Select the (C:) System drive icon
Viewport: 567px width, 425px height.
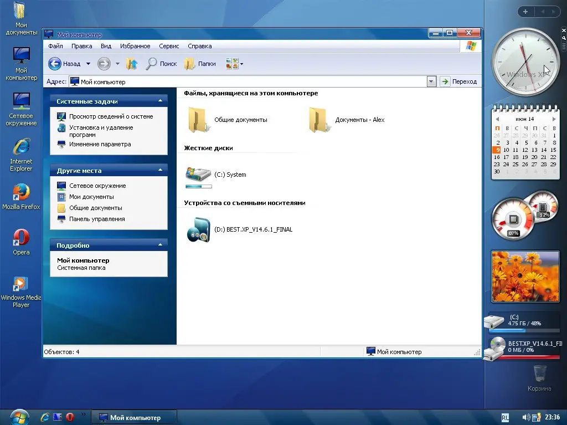tap(198, 175)
